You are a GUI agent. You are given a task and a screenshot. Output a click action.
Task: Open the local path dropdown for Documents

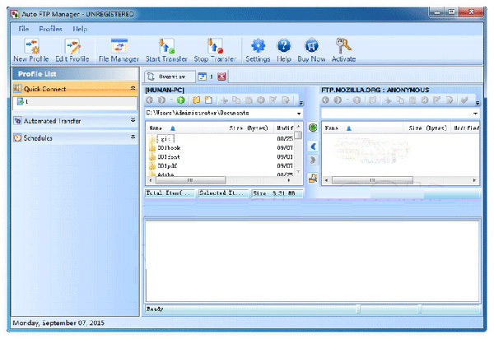(299, 113)
